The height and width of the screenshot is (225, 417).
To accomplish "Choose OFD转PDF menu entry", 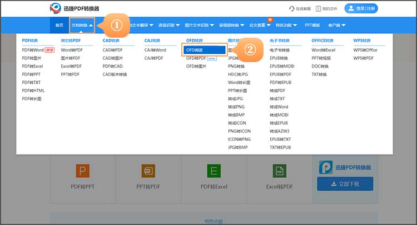I will 196,58.
